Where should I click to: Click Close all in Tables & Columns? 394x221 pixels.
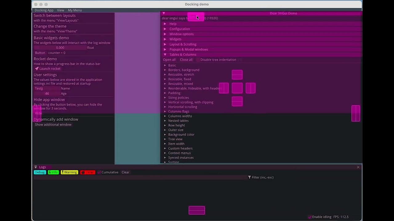(186, 60)
